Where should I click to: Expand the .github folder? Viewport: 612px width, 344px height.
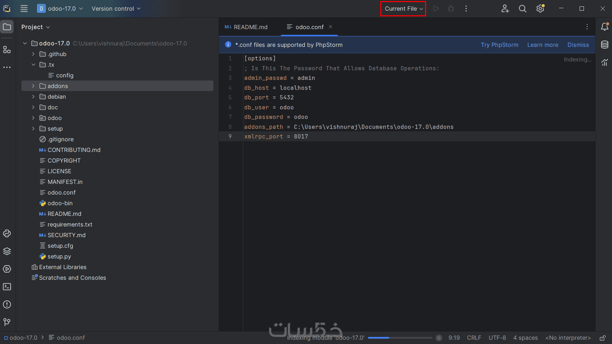point(33,54)
